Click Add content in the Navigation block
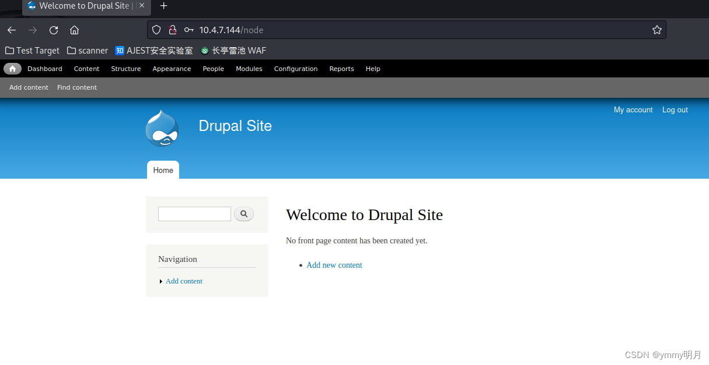 click(x=184, y=281)
